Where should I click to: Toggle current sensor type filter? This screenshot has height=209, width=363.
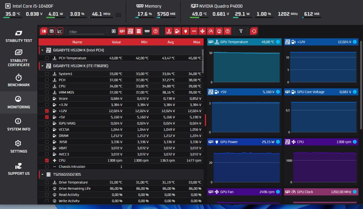click(x=194, y=31)
